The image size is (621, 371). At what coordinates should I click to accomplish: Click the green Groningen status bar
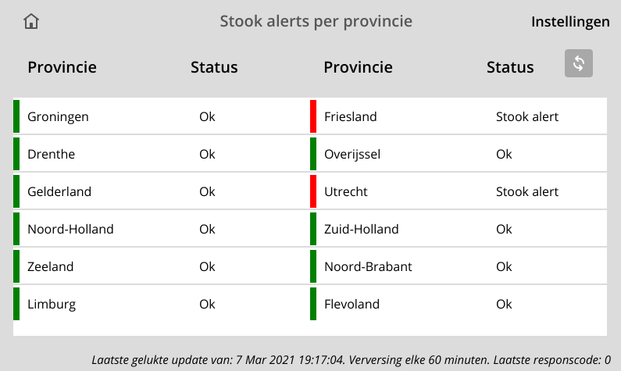(16, 116)
